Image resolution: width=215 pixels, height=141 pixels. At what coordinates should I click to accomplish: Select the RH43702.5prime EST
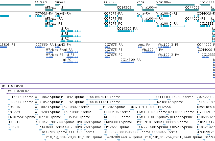tap(101, 110)
